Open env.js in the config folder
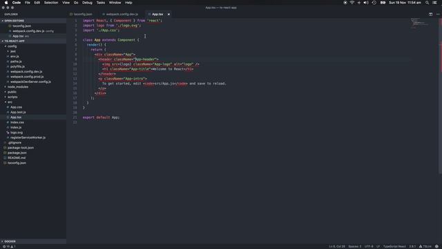 [33, 56]
